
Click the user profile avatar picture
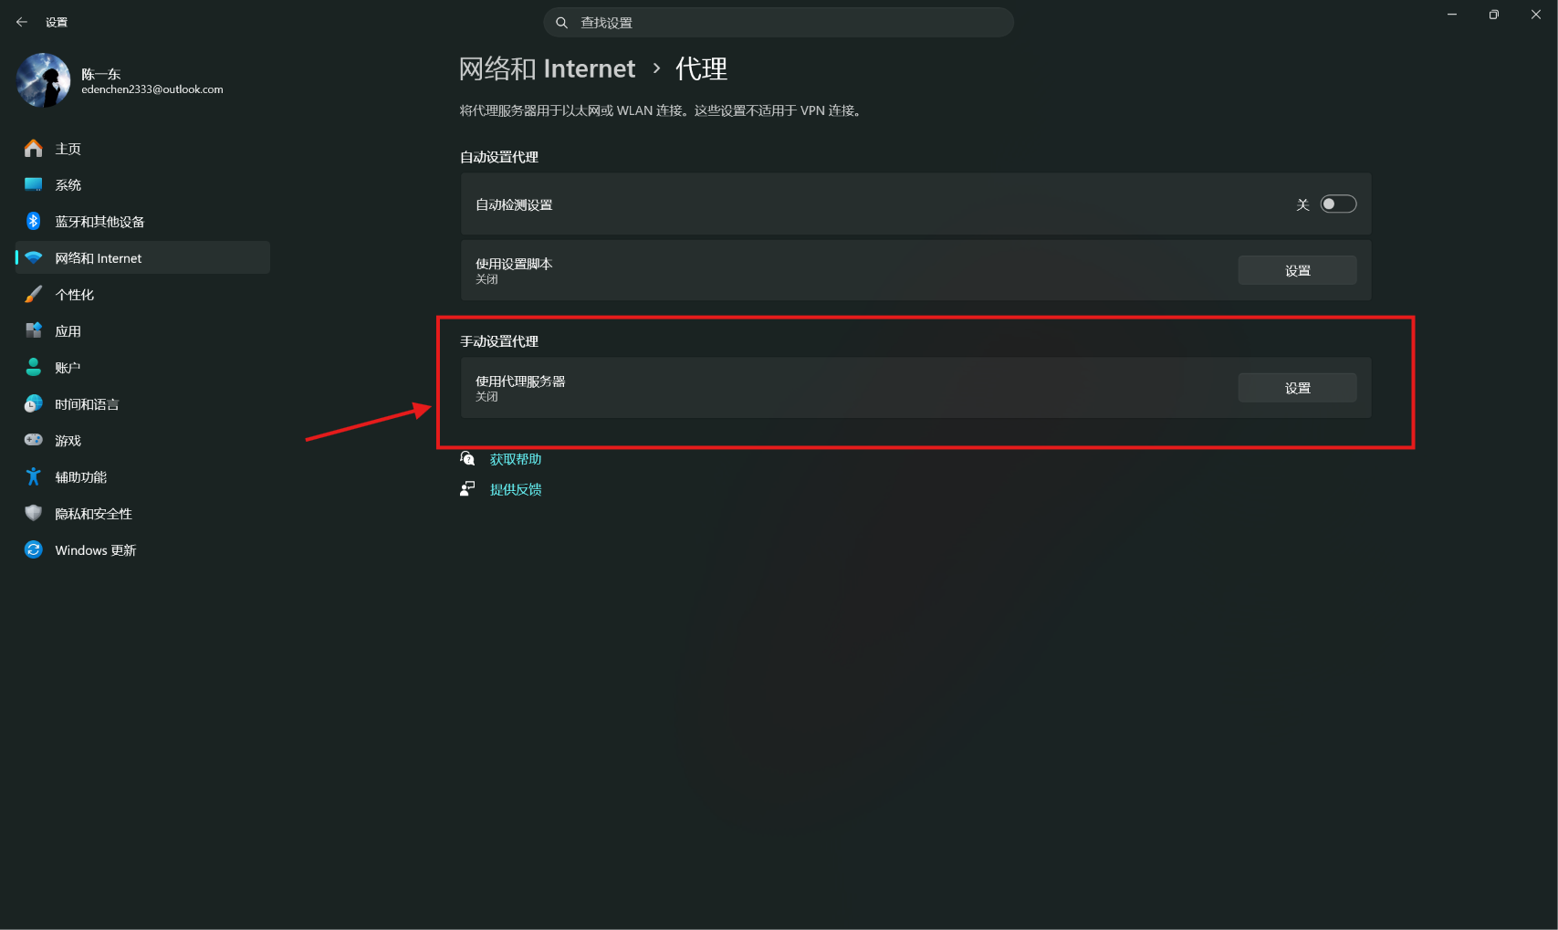[43, 80]
